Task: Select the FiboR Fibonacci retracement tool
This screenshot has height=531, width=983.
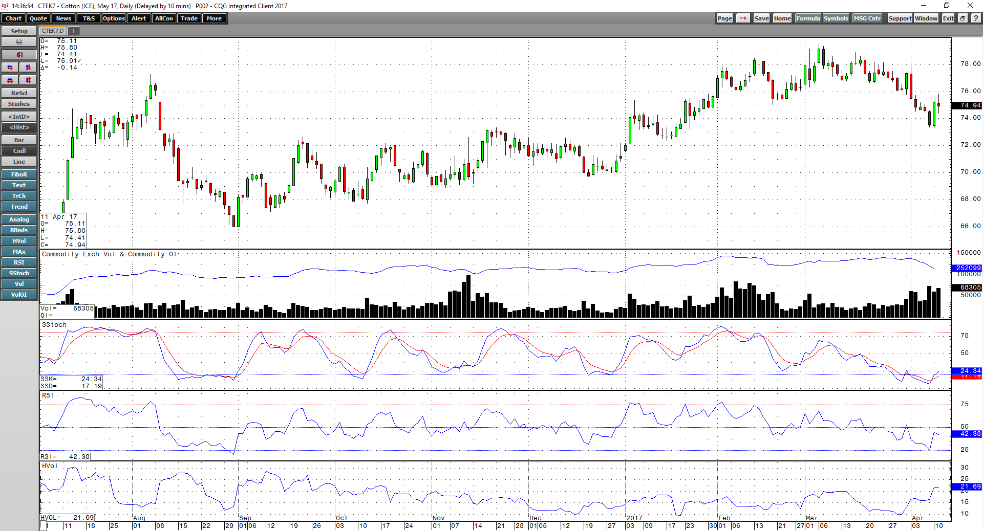Action: (x=19, y=174)
